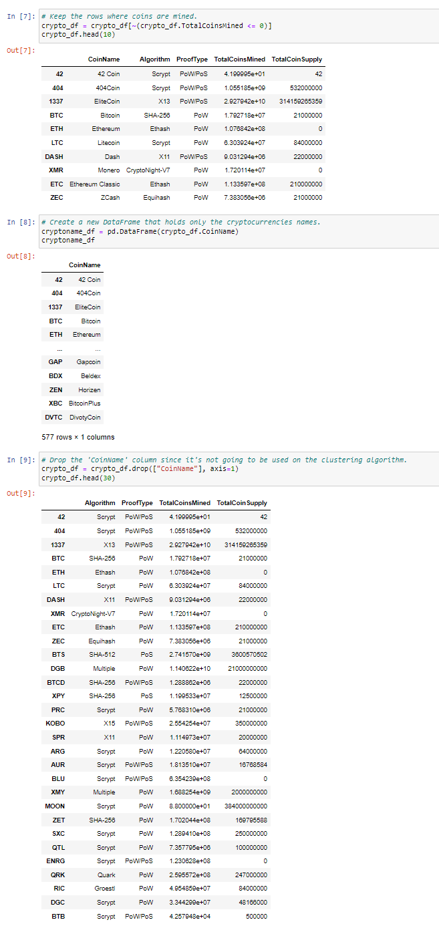Select the 'DivotyCoin' cell
The image size is (439, 930).
tap(85, 417)
